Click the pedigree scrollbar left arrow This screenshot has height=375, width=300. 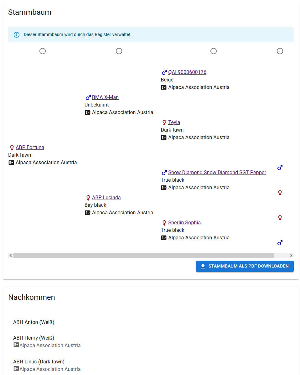click(x=11, y=255)
